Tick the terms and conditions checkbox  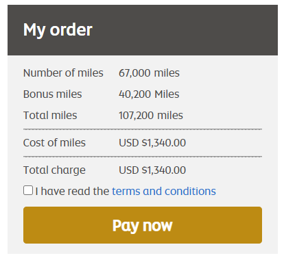[28, 190]
